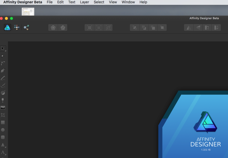Select the Transparency tool
Image resolution: width=228 pixels, height=158 pixels.
click(x=3, y=100)
